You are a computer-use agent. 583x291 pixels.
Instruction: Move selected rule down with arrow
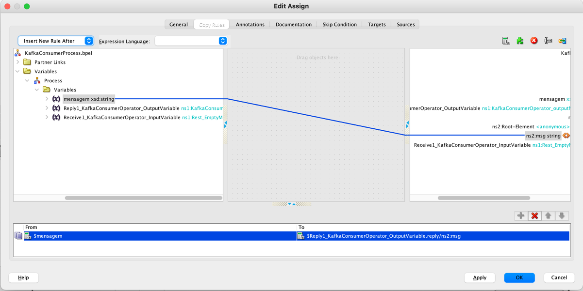click(x=562, y=216)
